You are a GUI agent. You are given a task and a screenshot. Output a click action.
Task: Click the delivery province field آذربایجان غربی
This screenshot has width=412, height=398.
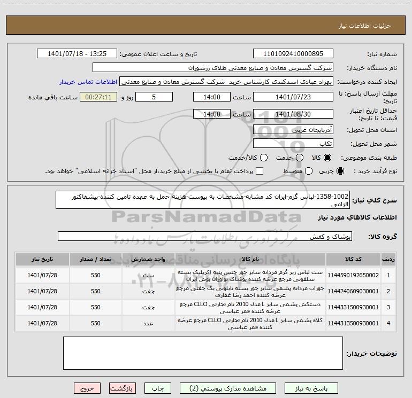[x=293, y=129]
